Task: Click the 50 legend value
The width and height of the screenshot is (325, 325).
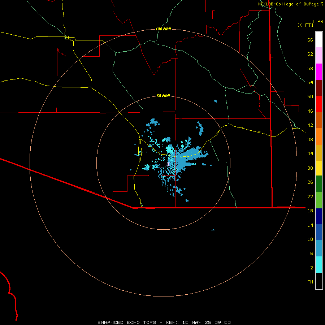Action: pos(310,97)
